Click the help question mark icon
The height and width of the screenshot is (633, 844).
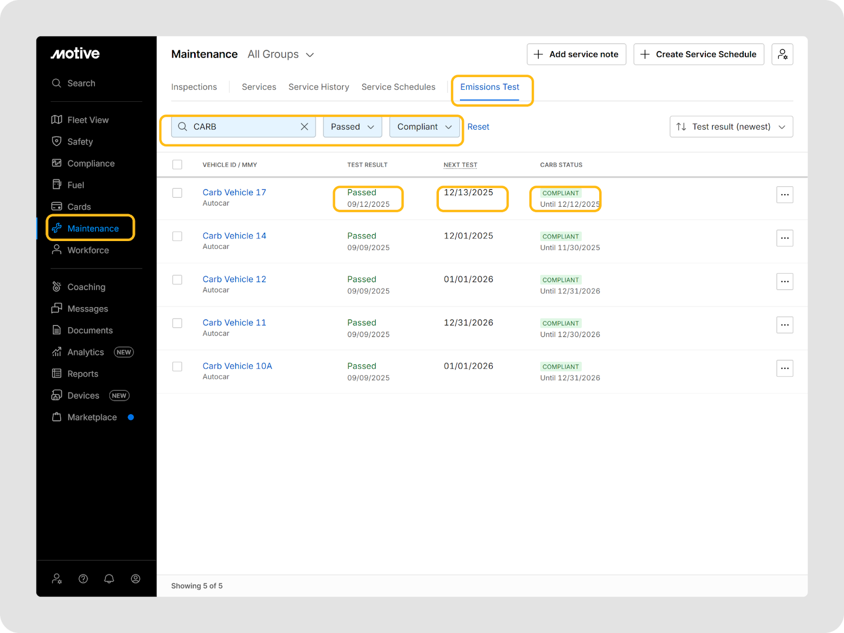coord(83,579)
